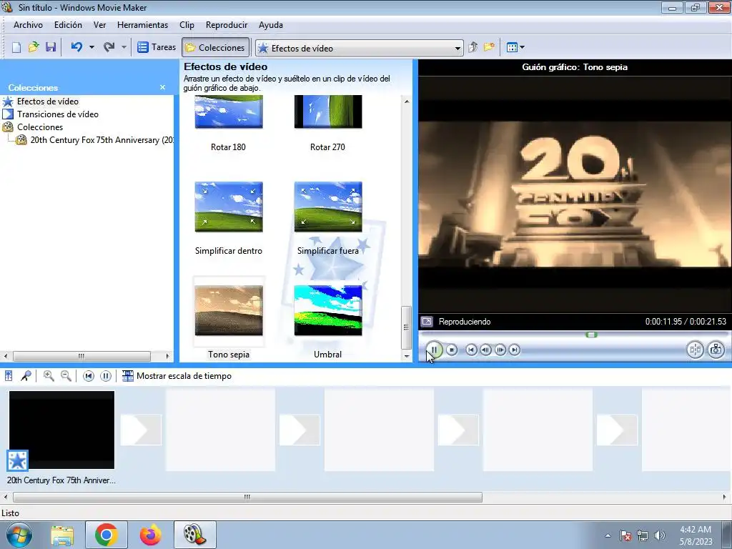Click the Back (rewind to start) button
732x549 pixels.
(x=471, y=350)
